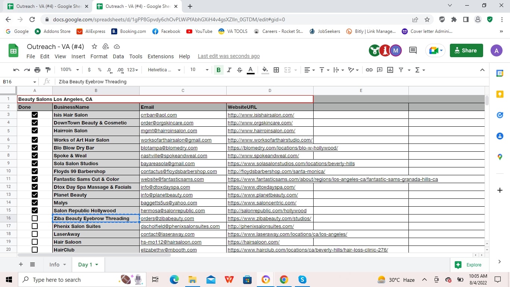Apply strikethrough formatting from toolbar

click(x=240, y=70)
